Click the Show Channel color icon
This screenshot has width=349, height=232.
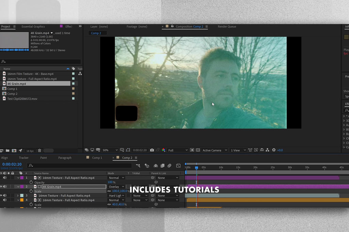tap(164, 150)
